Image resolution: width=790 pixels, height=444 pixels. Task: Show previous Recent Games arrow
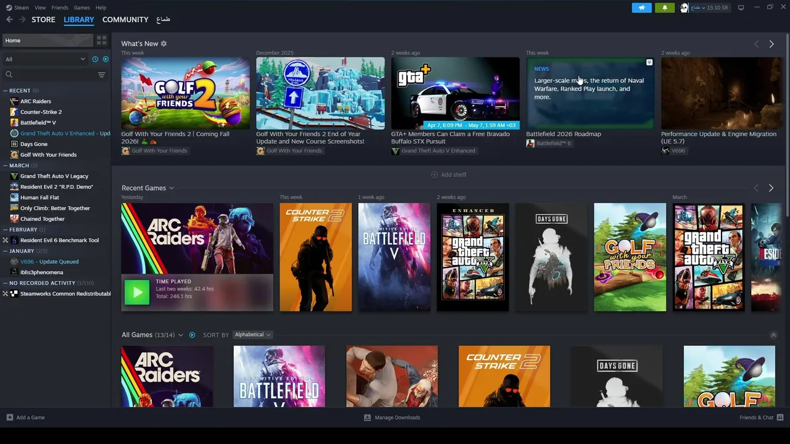tap(756, 188)
